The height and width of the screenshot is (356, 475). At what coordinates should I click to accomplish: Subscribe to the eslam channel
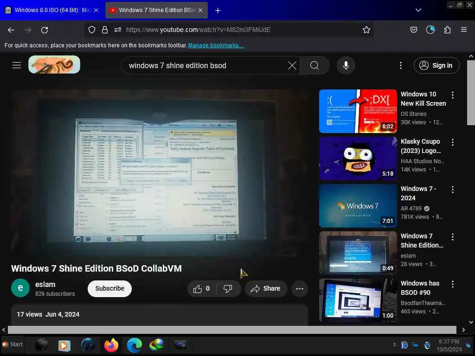109,288
